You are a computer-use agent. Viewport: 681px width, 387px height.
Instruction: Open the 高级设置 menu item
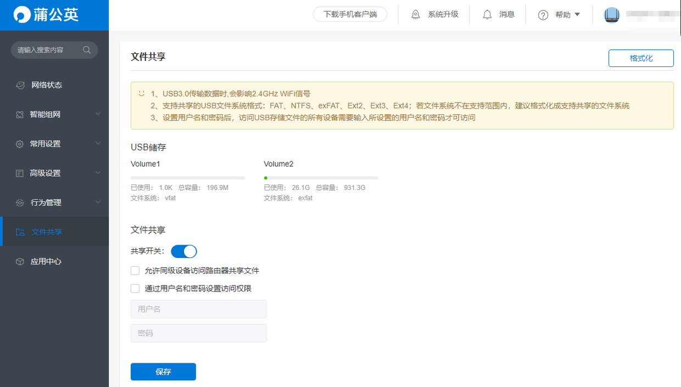point(45,173)
